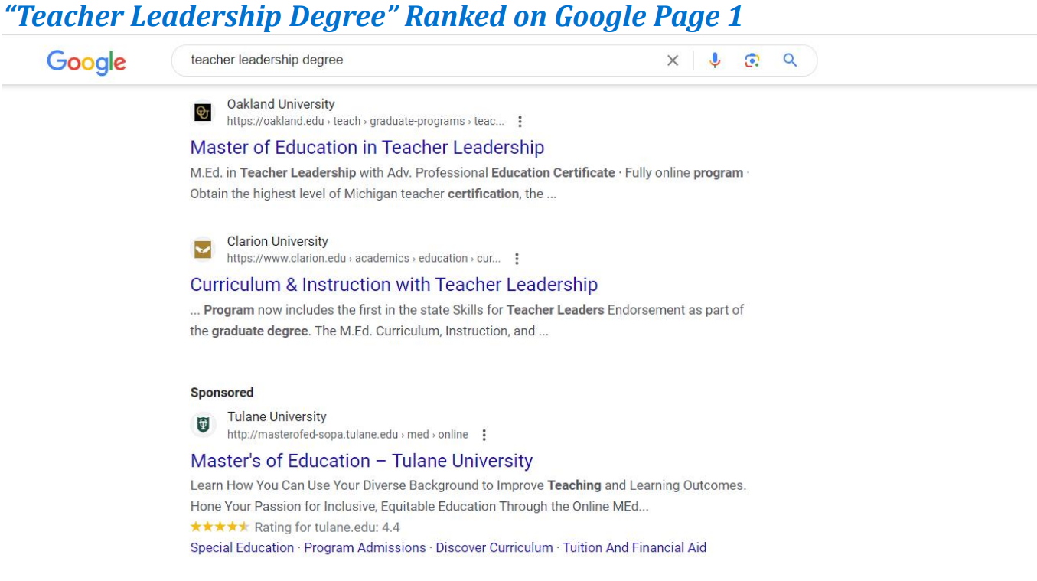Click the Tulane University favicon

point(203,425)
